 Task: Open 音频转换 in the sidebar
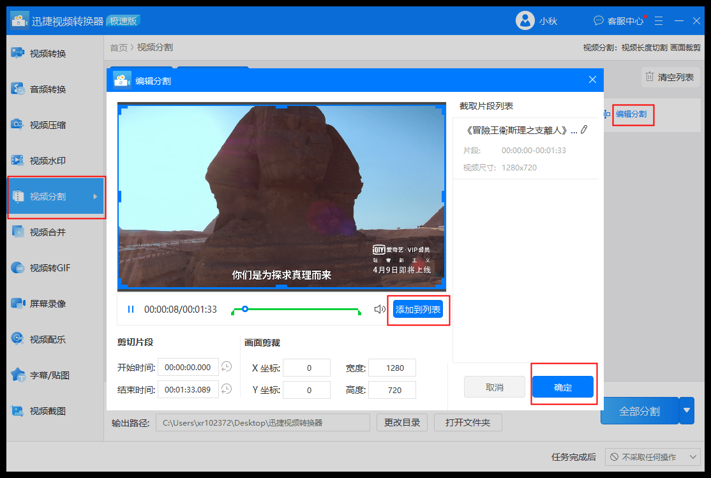pos(48,89)
